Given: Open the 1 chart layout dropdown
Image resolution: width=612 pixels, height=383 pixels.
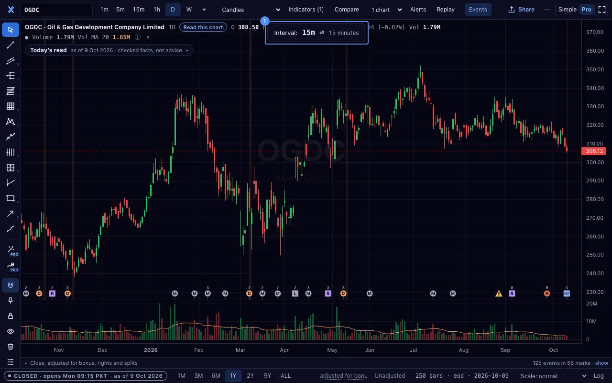Looking at the screenshot, I should pyautogui.click(x=387, y=10).
